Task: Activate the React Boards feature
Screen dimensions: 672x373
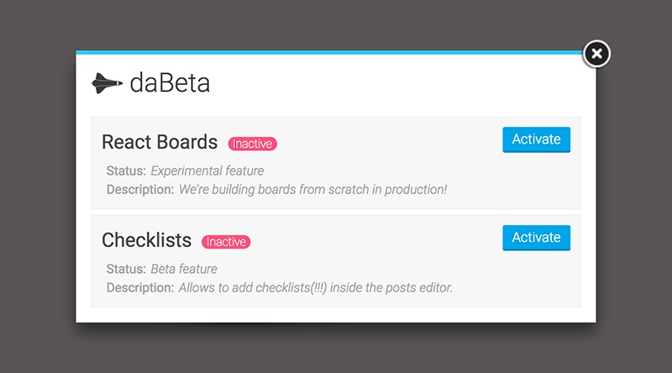Action: (x=536, y=139)
